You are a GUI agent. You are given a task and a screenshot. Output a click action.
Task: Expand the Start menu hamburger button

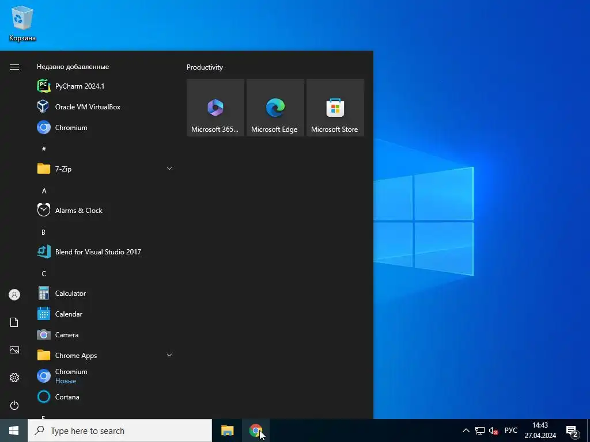[x=14, y=67]
